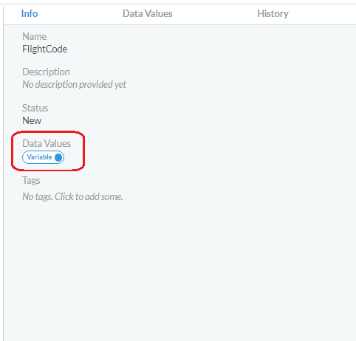Select the New status value
The width and height of the screenshot is (356, 341).
point(32,120)
